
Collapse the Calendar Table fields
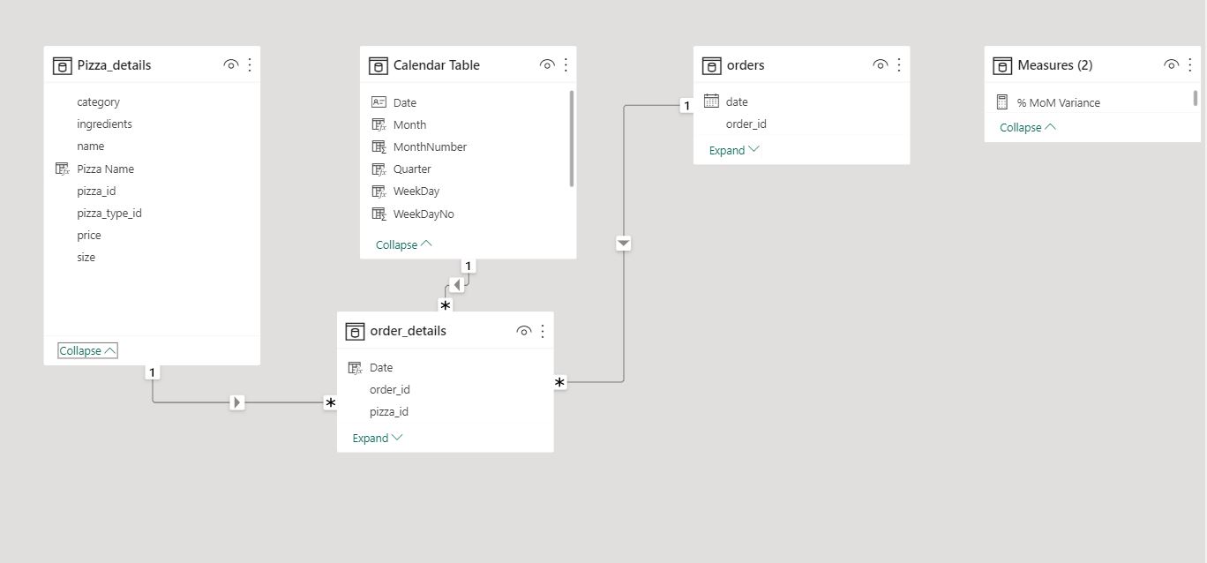tap(399, 244)
